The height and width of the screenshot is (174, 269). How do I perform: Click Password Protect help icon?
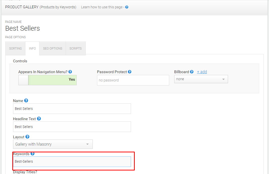[130, 72]
